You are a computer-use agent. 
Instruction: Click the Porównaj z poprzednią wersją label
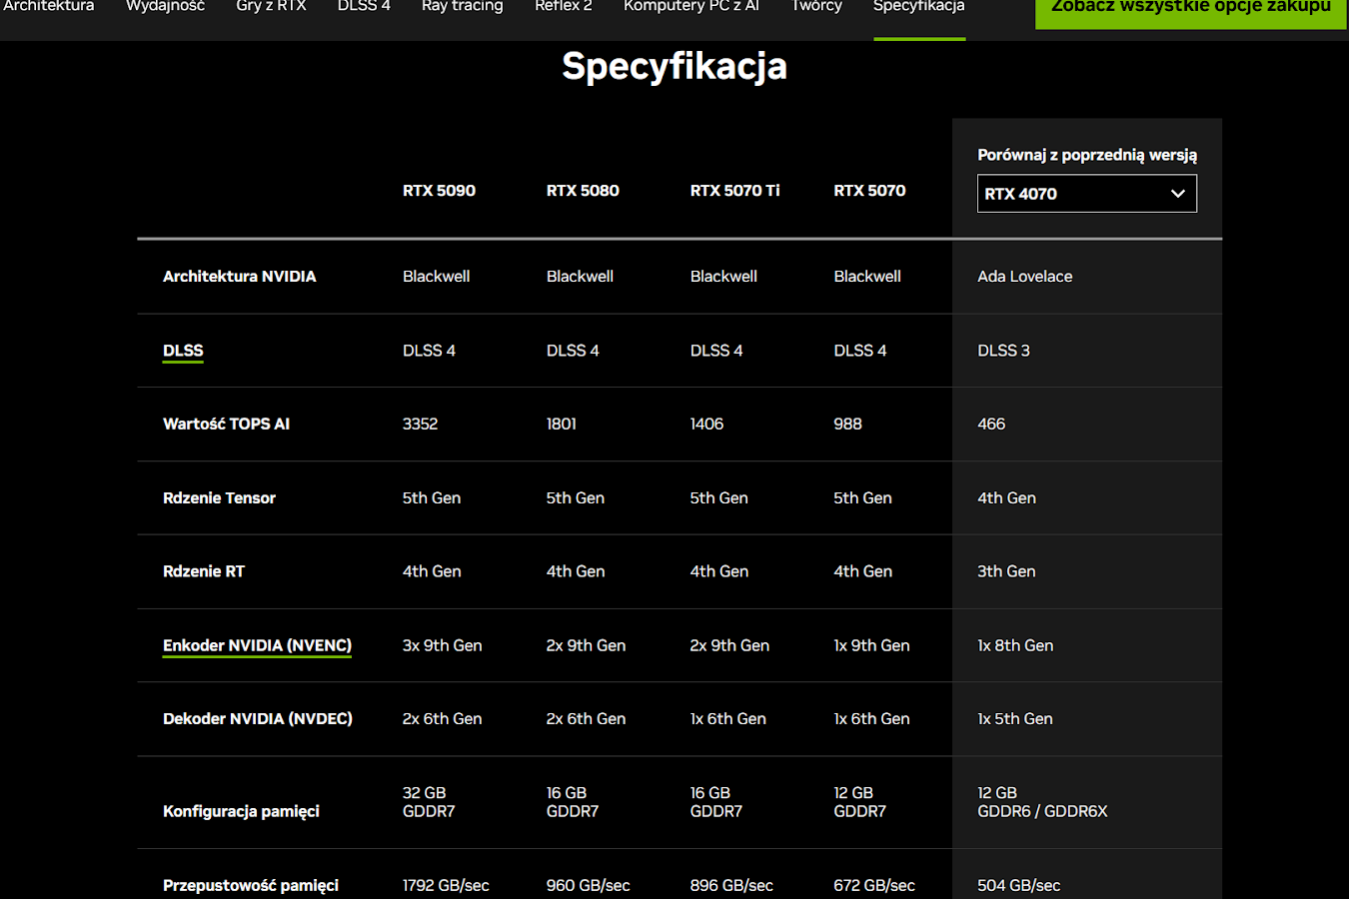tap(1087, 155)
